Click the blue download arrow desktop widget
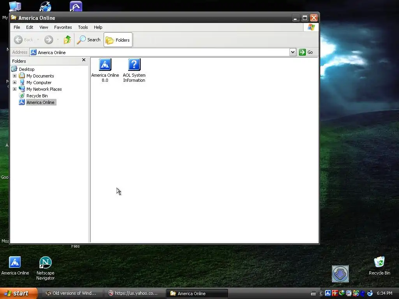399x299 pixels. point(340,274)
